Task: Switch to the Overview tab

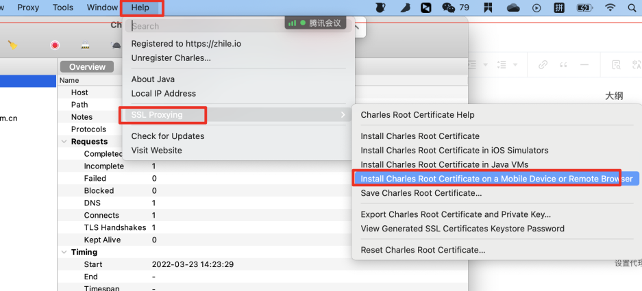Action: pyautogui.click(x=87, y=67)
